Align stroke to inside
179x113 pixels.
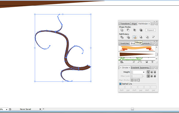[135, 80]
